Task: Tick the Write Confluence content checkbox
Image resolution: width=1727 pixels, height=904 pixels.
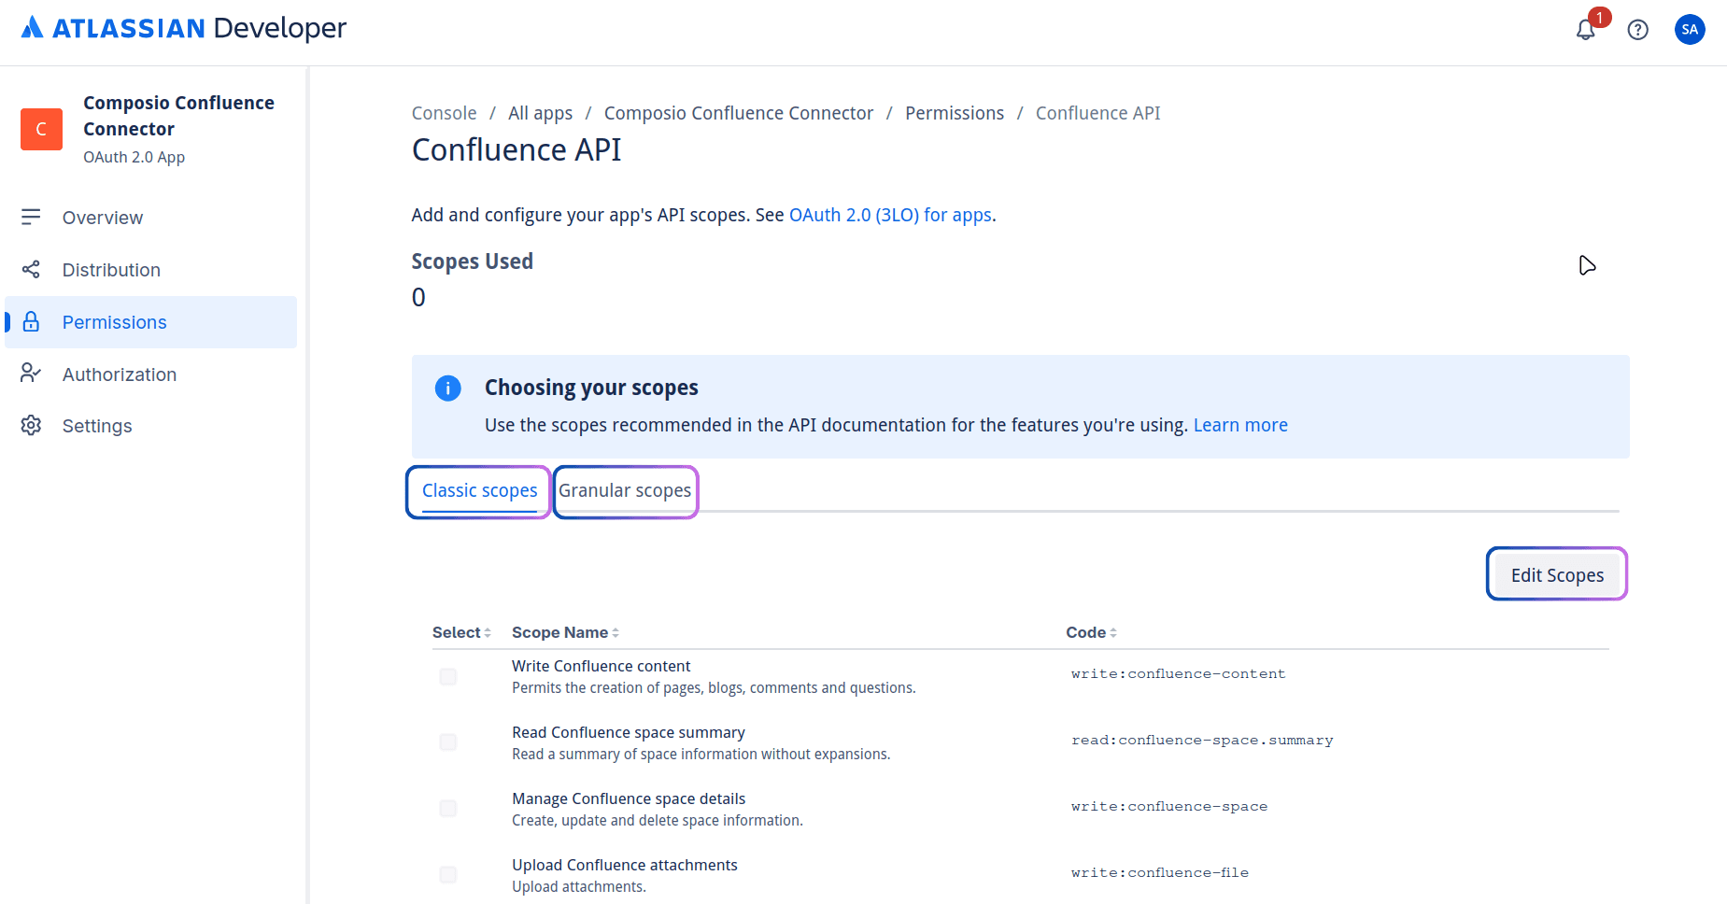Action: (x=448, y=676)
